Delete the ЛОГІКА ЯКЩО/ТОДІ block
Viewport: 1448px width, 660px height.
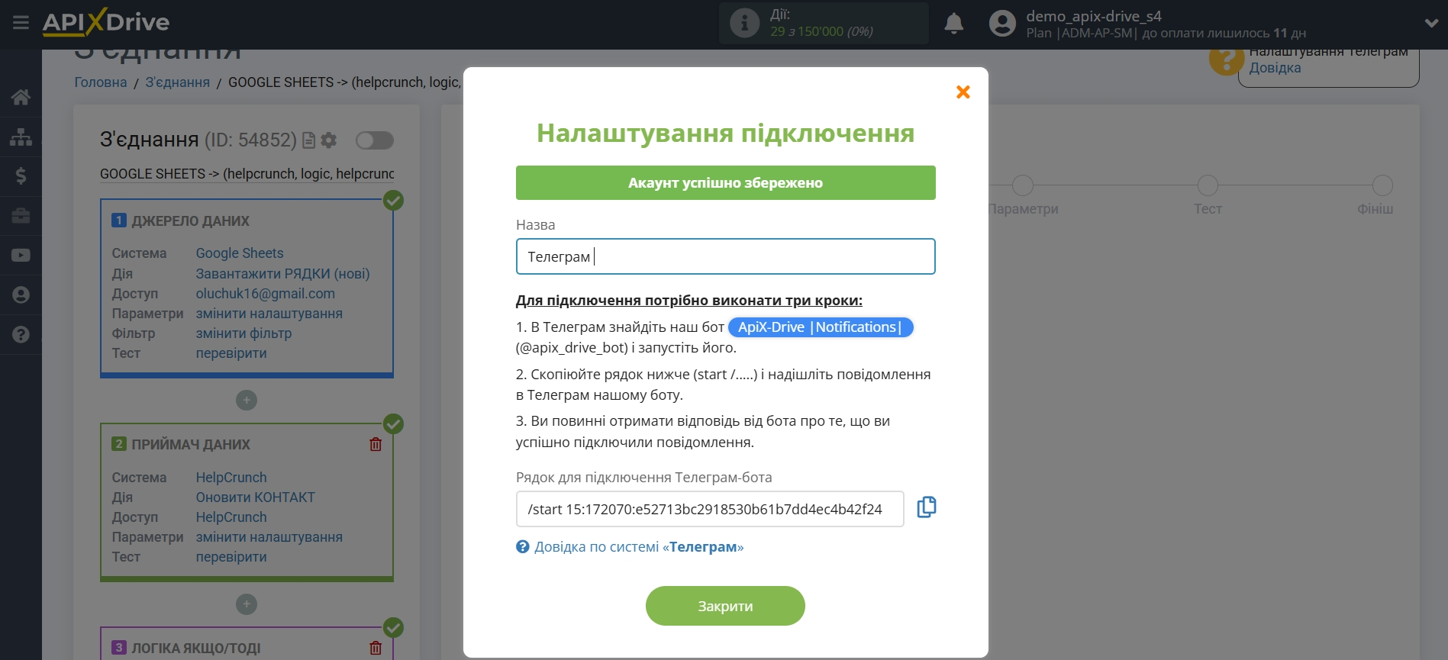[376, 648]
